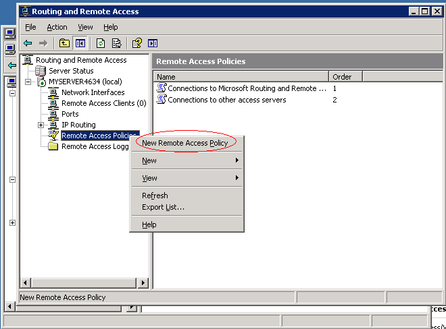446x329 pixels.
Task: Click the Help question mark toolbar icon
Action: coord(137,43)
